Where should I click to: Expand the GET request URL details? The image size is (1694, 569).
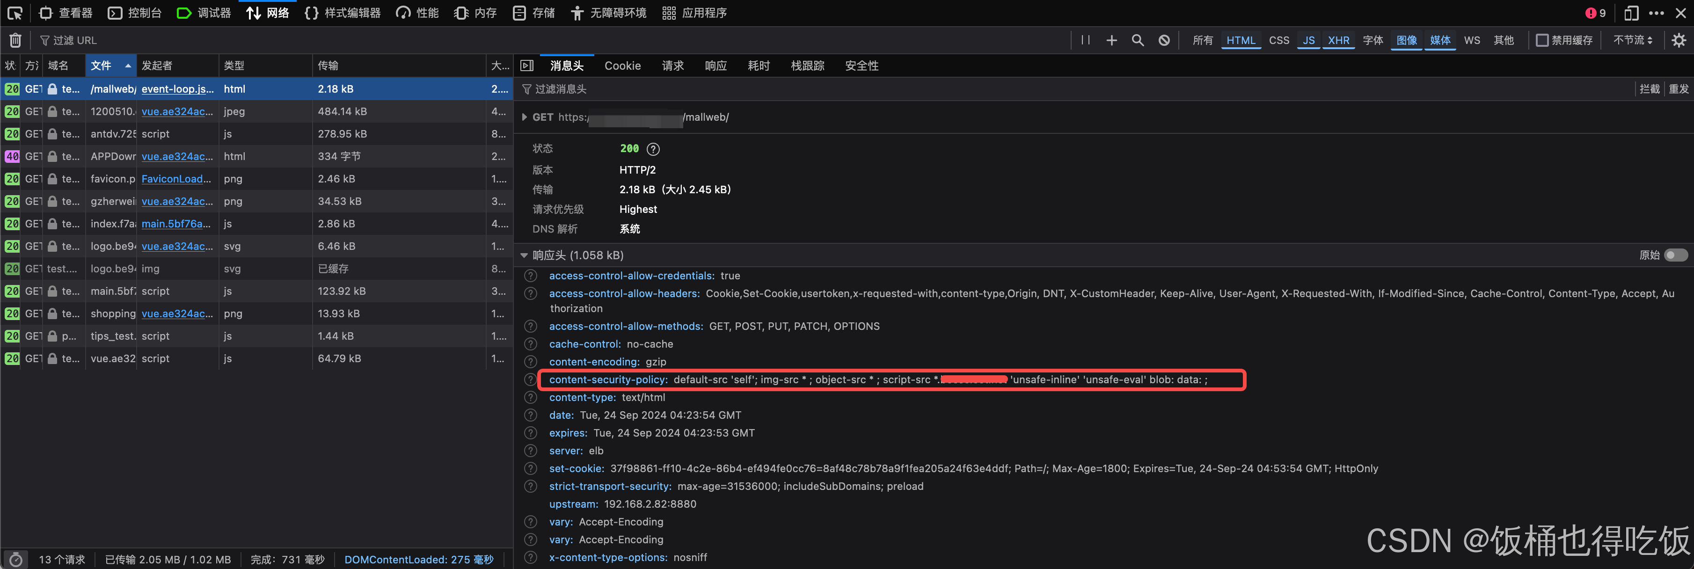pos(524,117)
